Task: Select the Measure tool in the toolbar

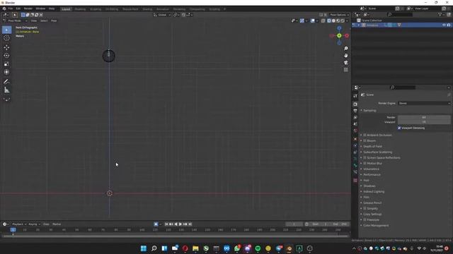Action: (x=6, y=90)
